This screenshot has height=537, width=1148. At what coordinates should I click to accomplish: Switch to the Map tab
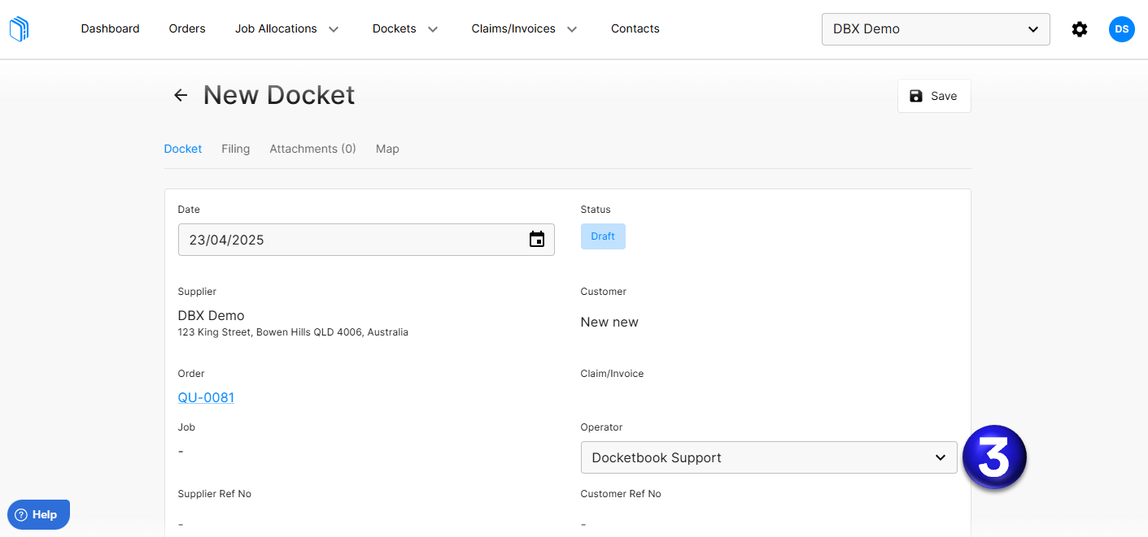[x=387, y=149]
